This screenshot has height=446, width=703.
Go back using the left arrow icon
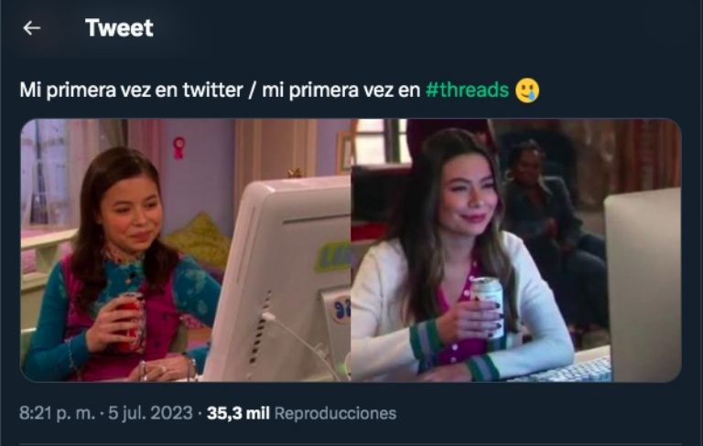click(x=32, y=28)
